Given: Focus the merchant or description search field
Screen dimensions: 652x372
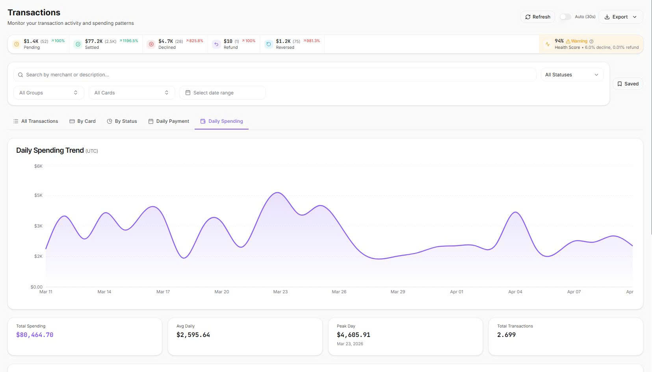Looking at the screenshot, I should tap(276, 75).
